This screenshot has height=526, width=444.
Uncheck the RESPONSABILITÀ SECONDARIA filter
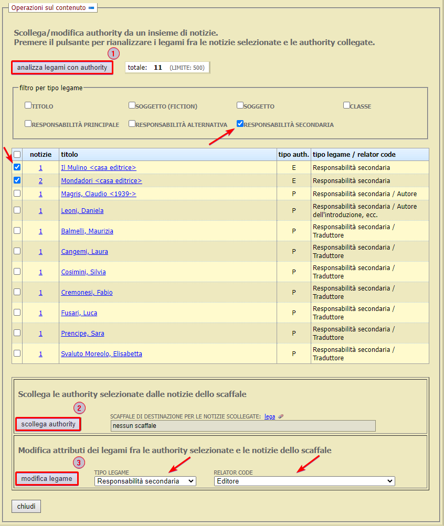click(x=240, y=123)
